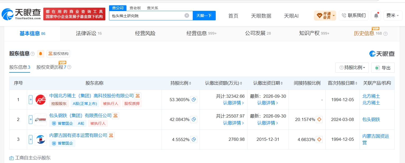The height and width of the screenshot is (163, 405).
Task: Select 股权变更历程 sub-tab
Action: (51, 67)
